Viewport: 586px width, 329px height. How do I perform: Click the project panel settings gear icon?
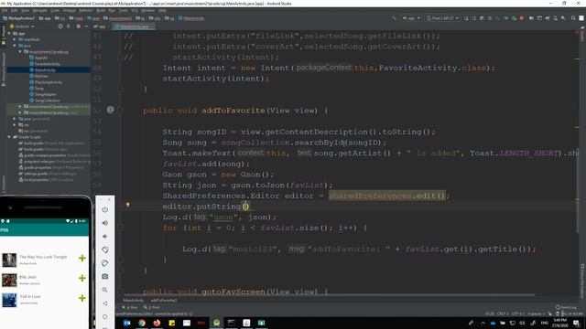[78, 27]
